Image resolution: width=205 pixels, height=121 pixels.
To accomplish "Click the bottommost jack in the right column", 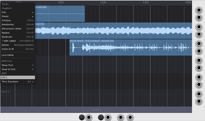I will click(x=198, y=101).
